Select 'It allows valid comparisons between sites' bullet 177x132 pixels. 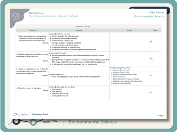click(x=74, y=64)
